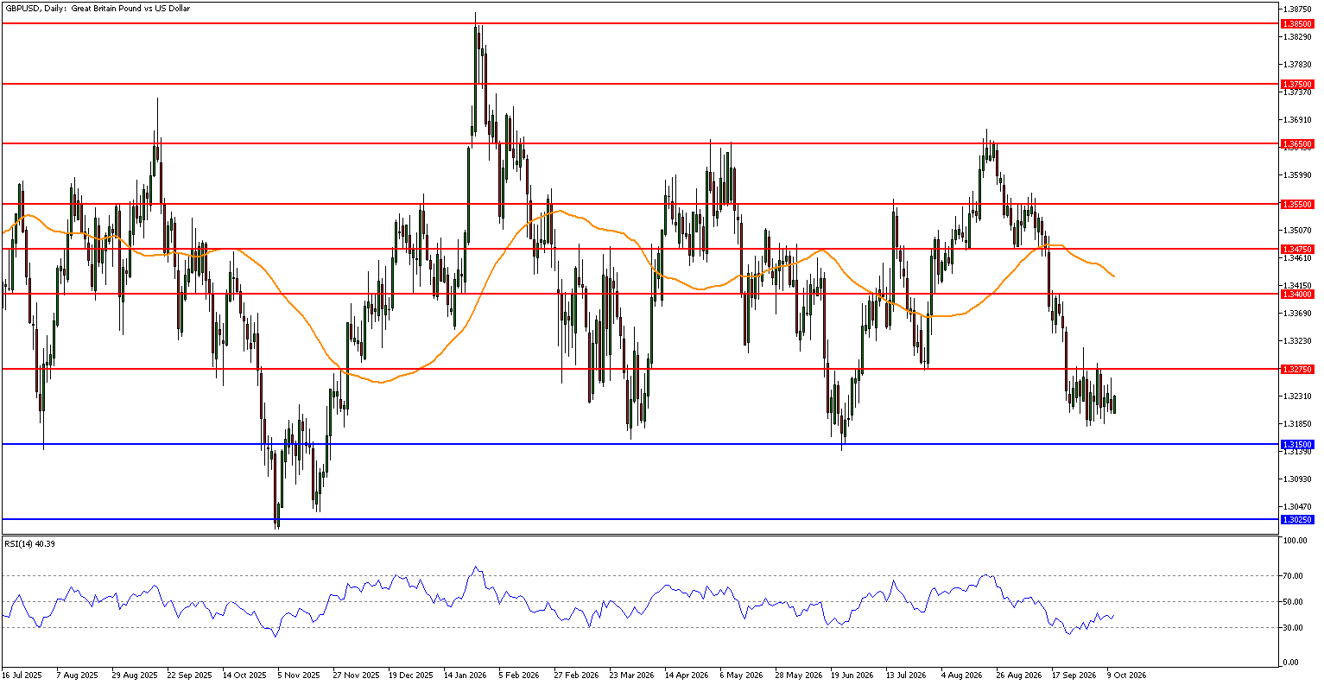Click the 50.00 RSI scale value

(1294, 601)
